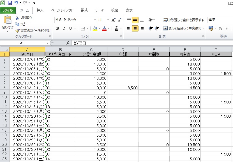233x162 pixels.
Task: Align text to the right
Action: pos(142,28)
